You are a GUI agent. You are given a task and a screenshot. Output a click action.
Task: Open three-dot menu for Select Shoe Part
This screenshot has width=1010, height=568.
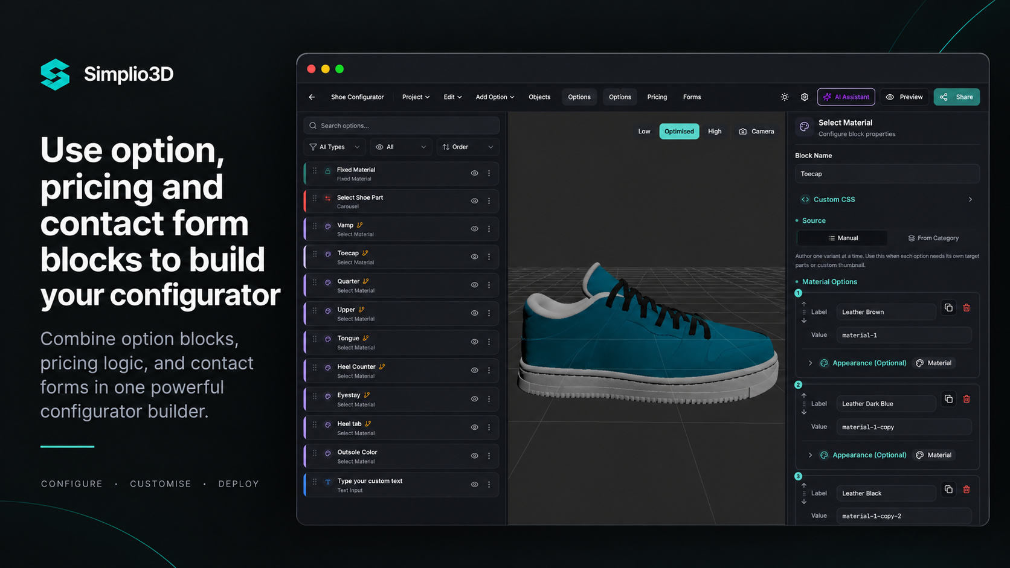[x=489, y=201]
